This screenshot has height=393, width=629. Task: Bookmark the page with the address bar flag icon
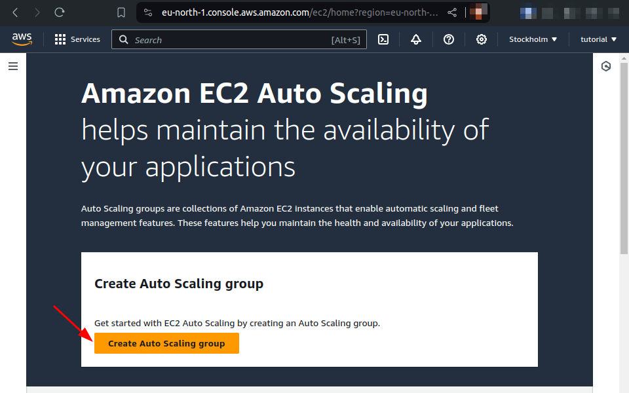pos(121,12)
